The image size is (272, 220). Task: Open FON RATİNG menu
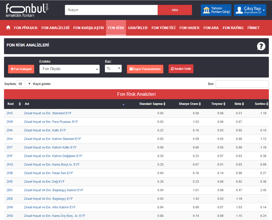(233, 28)
